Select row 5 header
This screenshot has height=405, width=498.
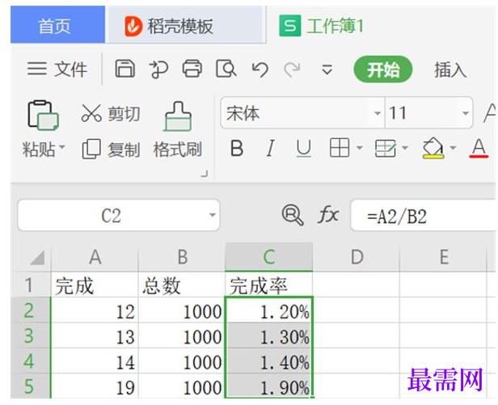point(31,386)
